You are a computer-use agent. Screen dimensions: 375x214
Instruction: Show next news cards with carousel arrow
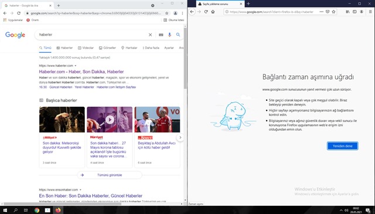[180, 137]
